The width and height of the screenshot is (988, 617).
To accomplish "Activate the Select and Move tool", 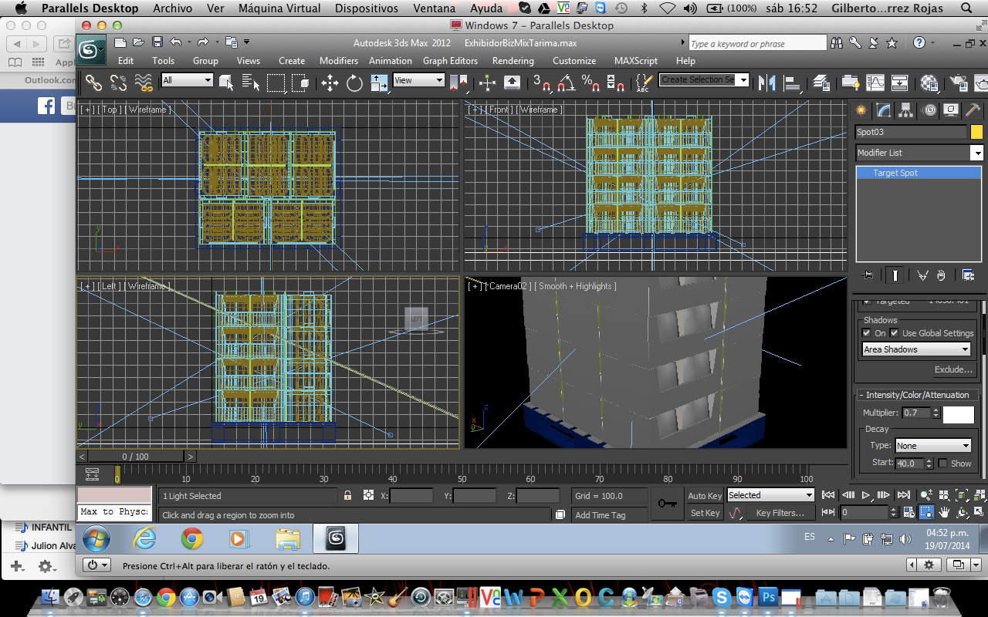I will coord(330,82).
